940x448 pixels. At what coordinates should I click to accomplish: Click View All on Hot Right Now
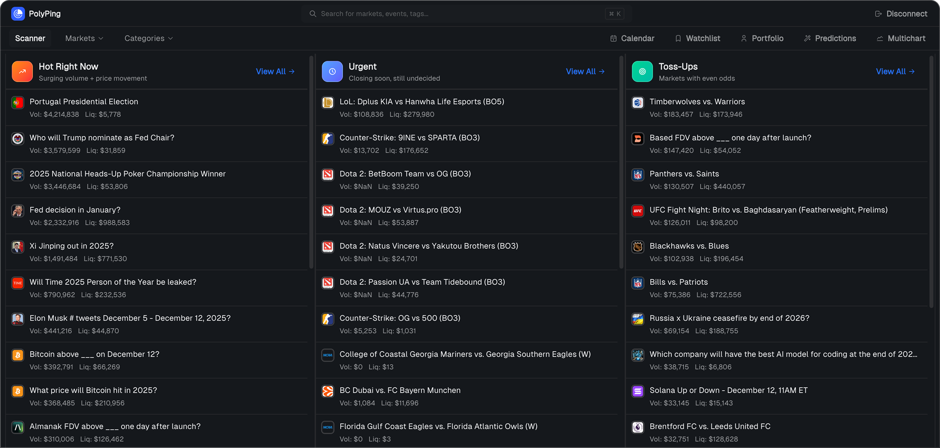(275, 71)
